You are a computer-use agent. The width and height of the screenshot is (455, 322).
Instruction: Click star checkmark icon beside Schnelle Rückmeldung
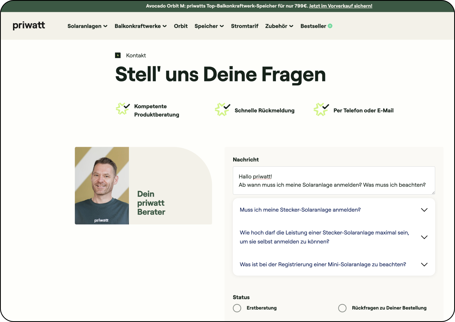[222, 109]
